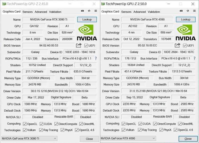
Task: Open the Advanced tab in RTX 4090 window
Action: [140, 12]
